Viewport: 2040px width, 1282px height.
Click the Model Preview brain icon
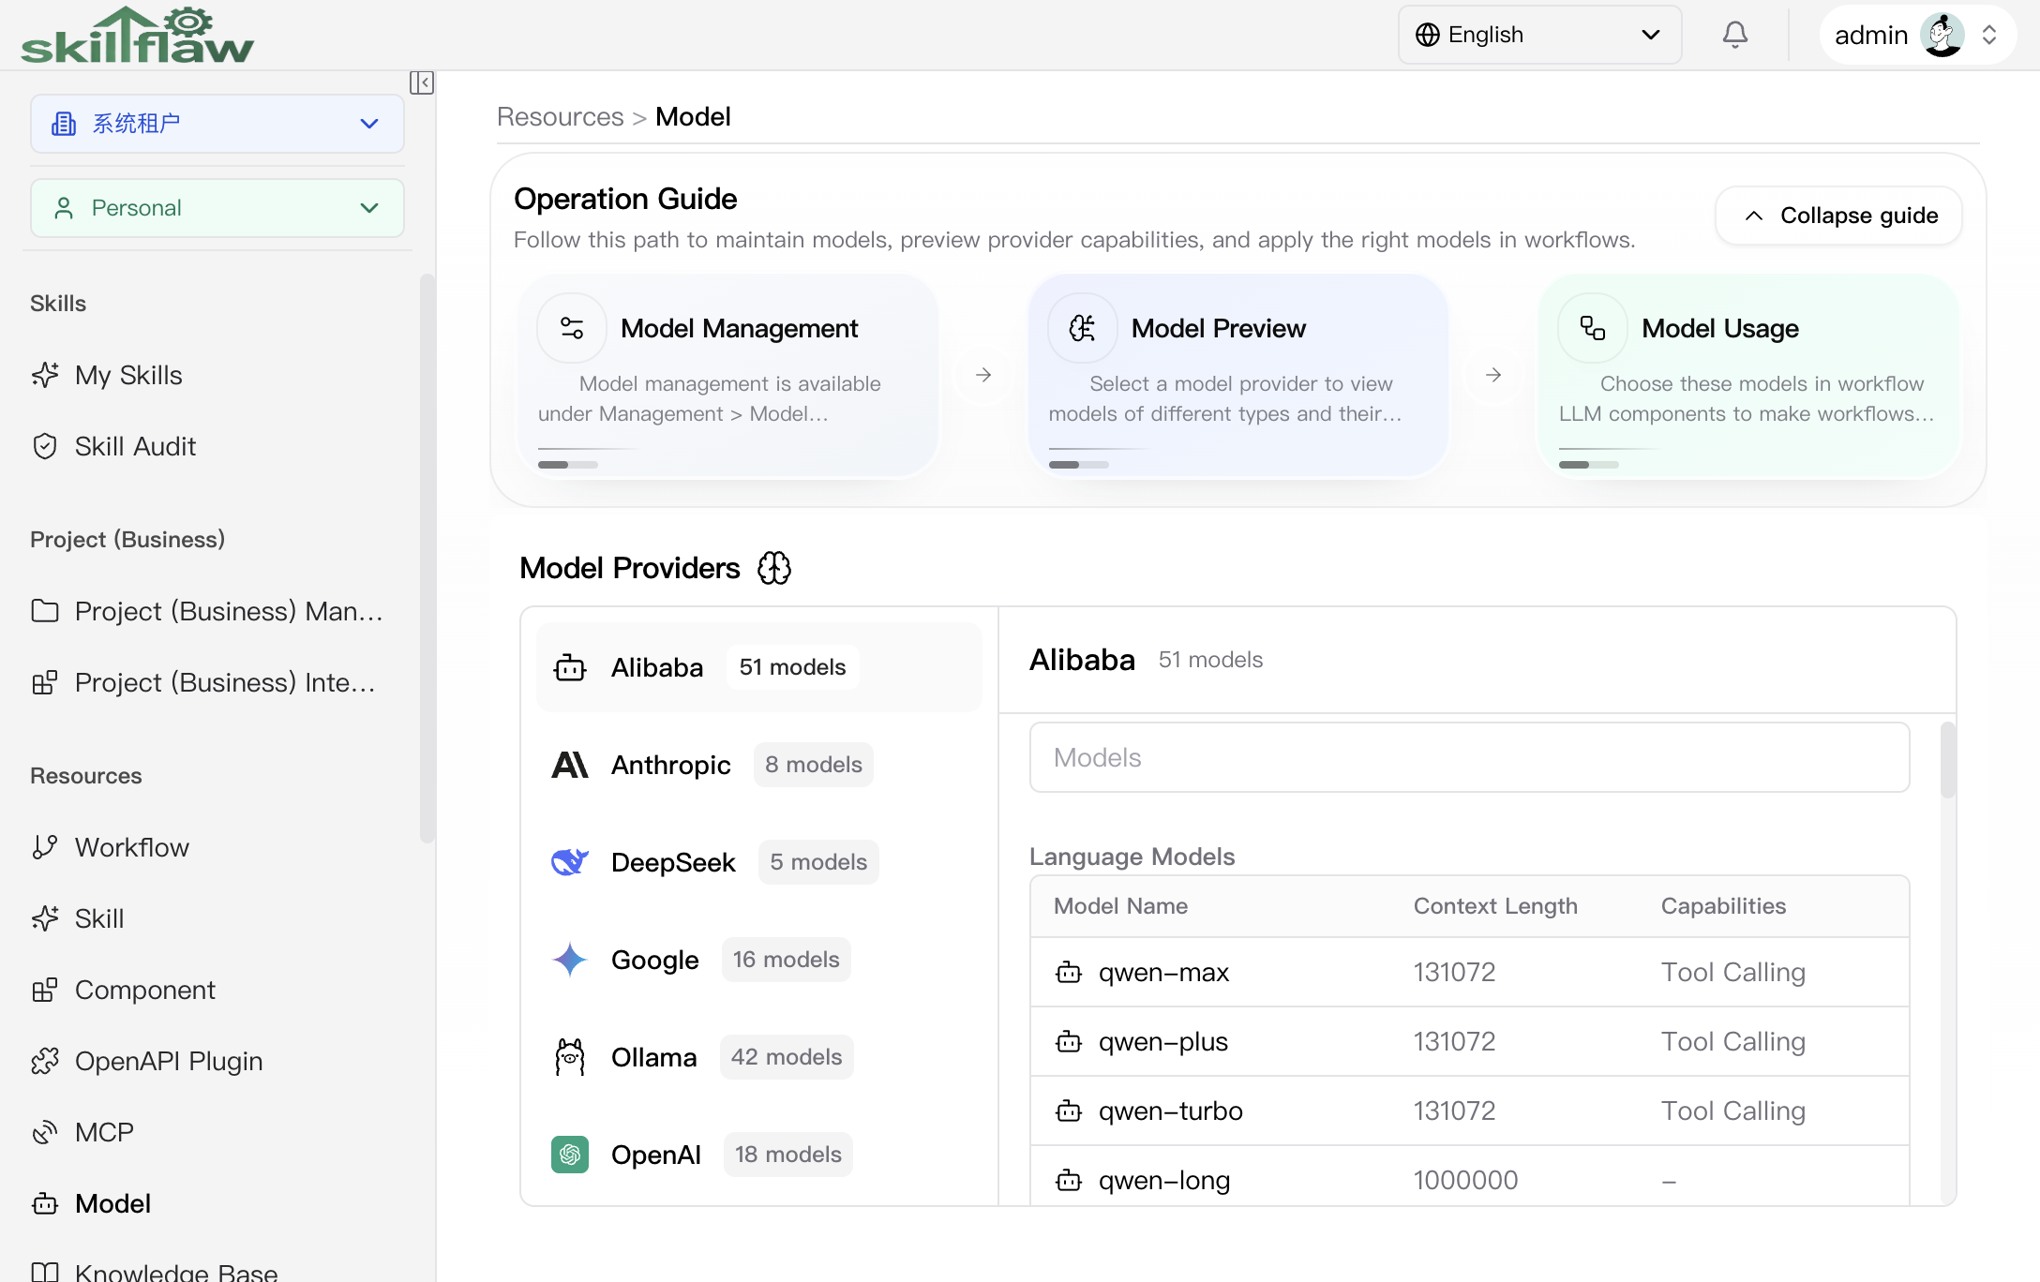pos(1083,328)
